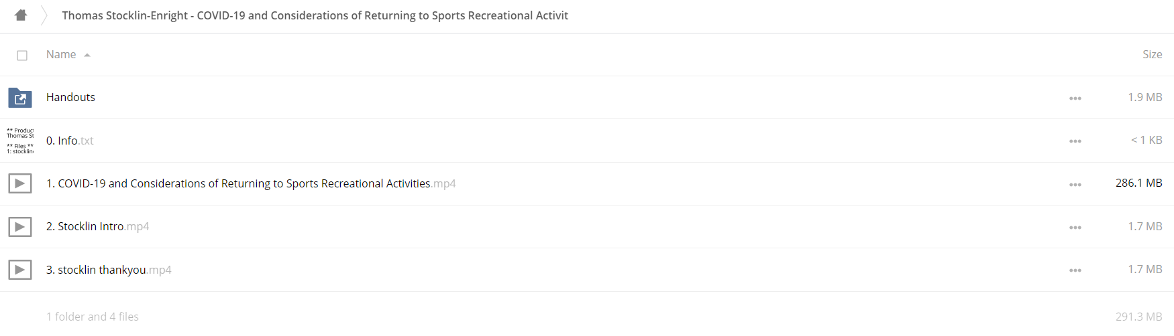Open more options for Handouts folder

click(x=1075, y=98)
